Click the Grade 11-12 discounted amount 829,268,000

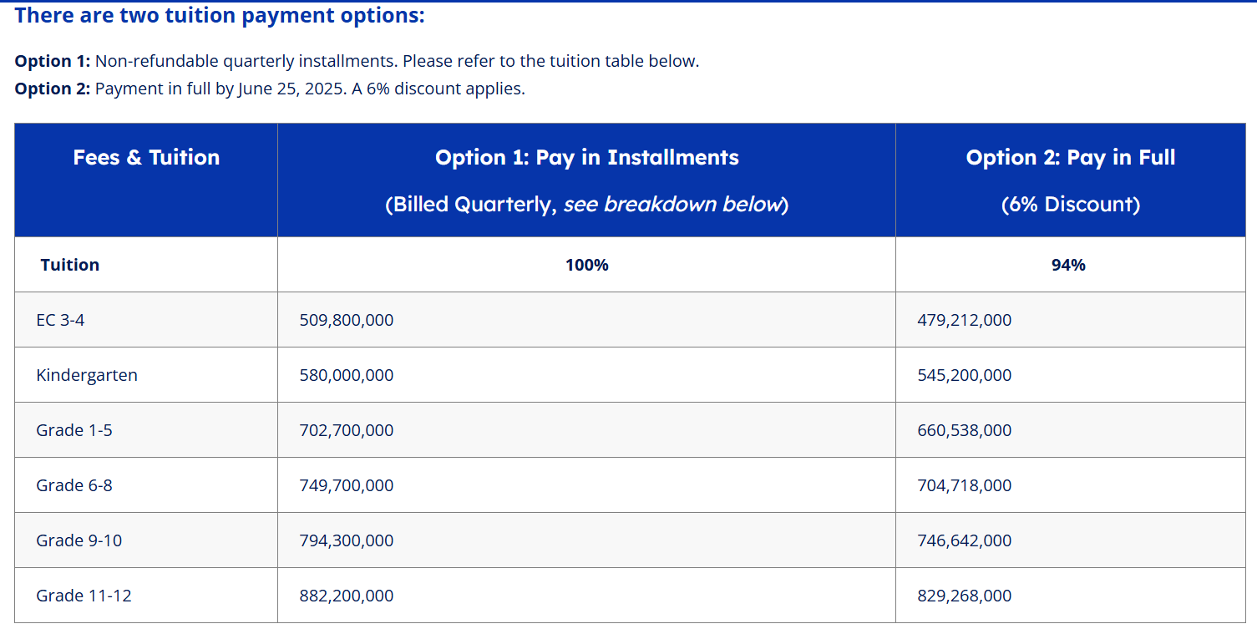point(964,596)
